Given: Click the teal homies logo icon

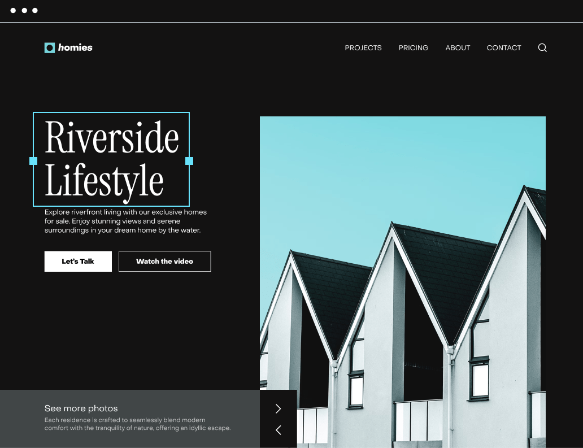Looking at the screenshot, I should coord(50,48).
